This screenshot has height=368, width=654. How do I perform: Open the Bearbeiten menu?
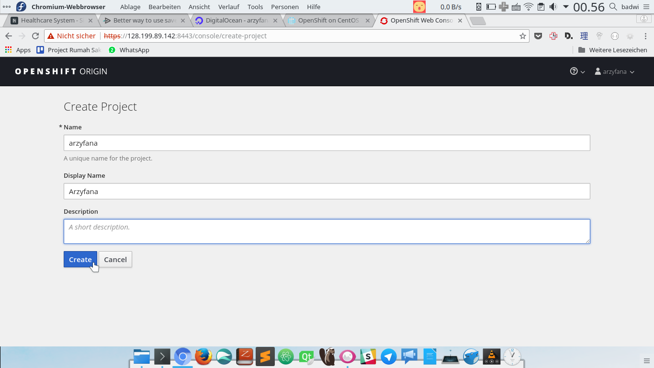pos(165,7)
